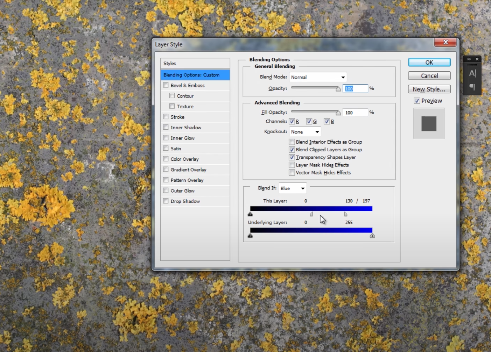Image resolution: width=491 pixels, height=352 pixels.
Task: Click the This Layer white slider marker
Action: [x=345, y=214]
